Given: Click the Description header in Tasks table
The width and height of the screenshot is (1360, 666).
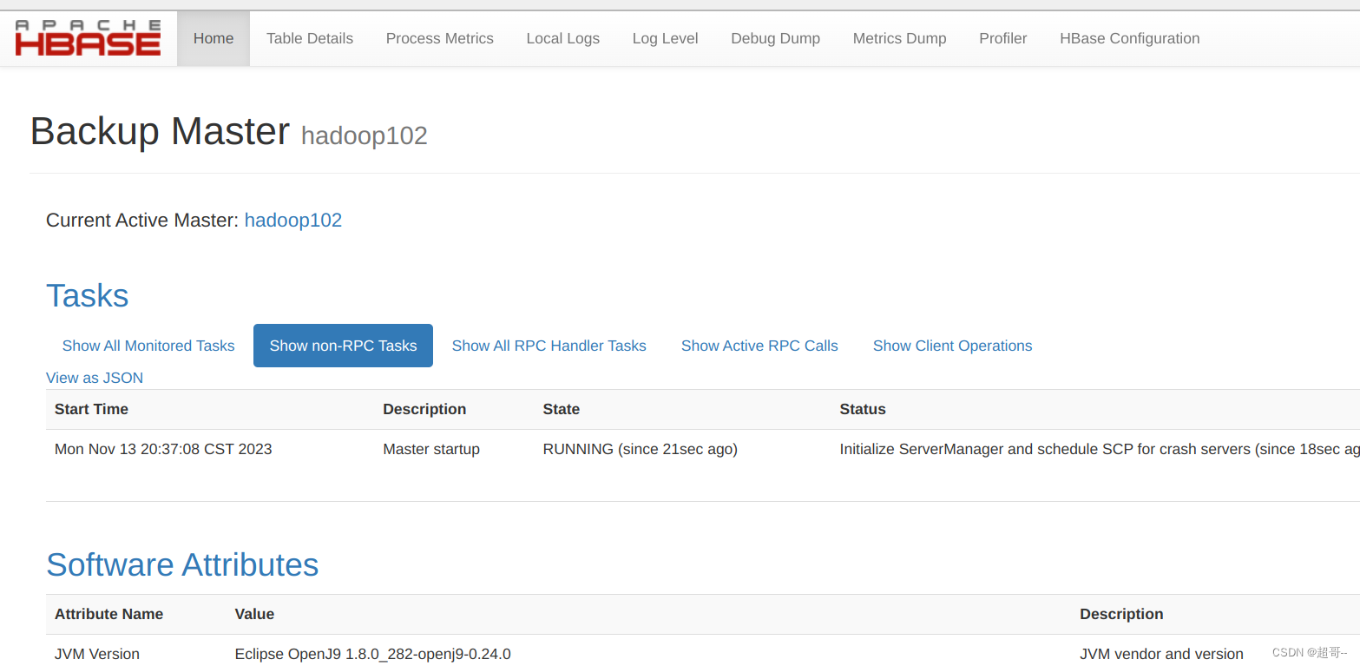Looking at the screenshot, I should click(424, 409).
